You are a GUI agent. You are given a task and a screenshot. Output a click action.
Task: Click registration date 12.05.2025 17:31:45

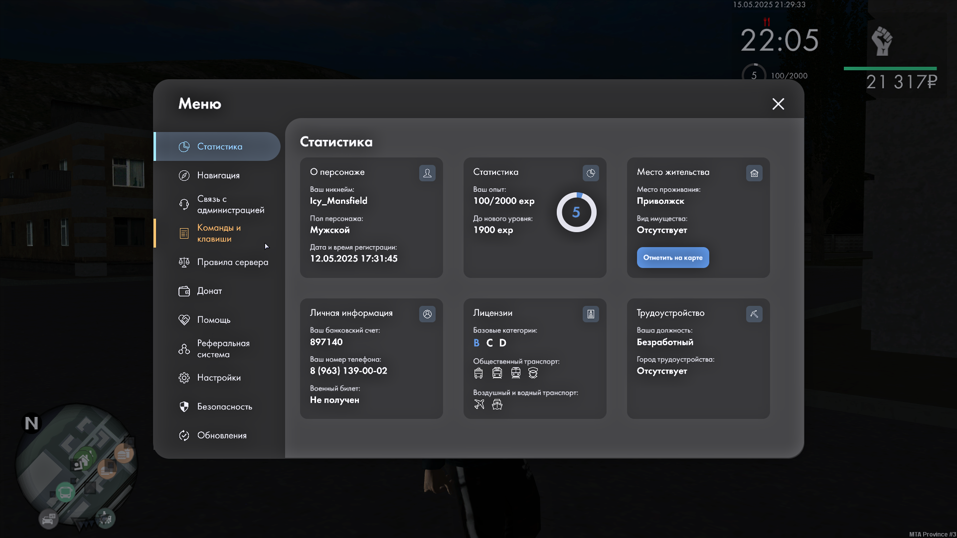click(353, 259)
